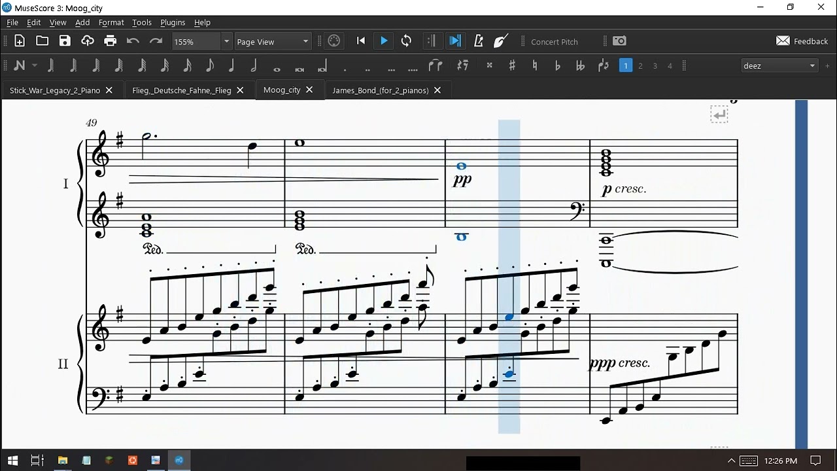The width and height of the screenshot is (837, 471).
Task: Select the half note duration
Action: [x=254, y=65]
